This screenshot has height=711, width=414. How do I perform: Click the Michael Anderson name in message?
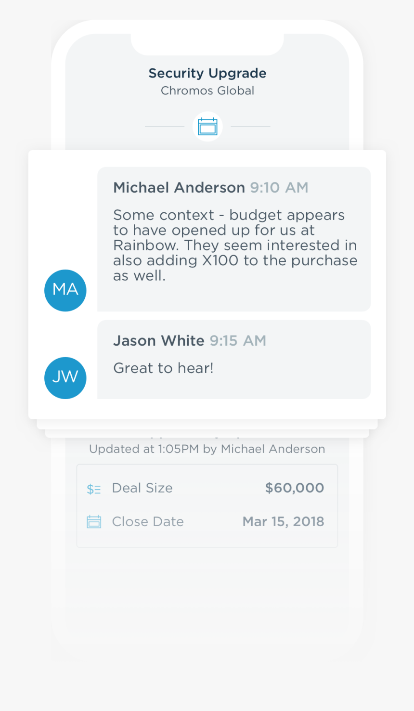tap(179, 187)
